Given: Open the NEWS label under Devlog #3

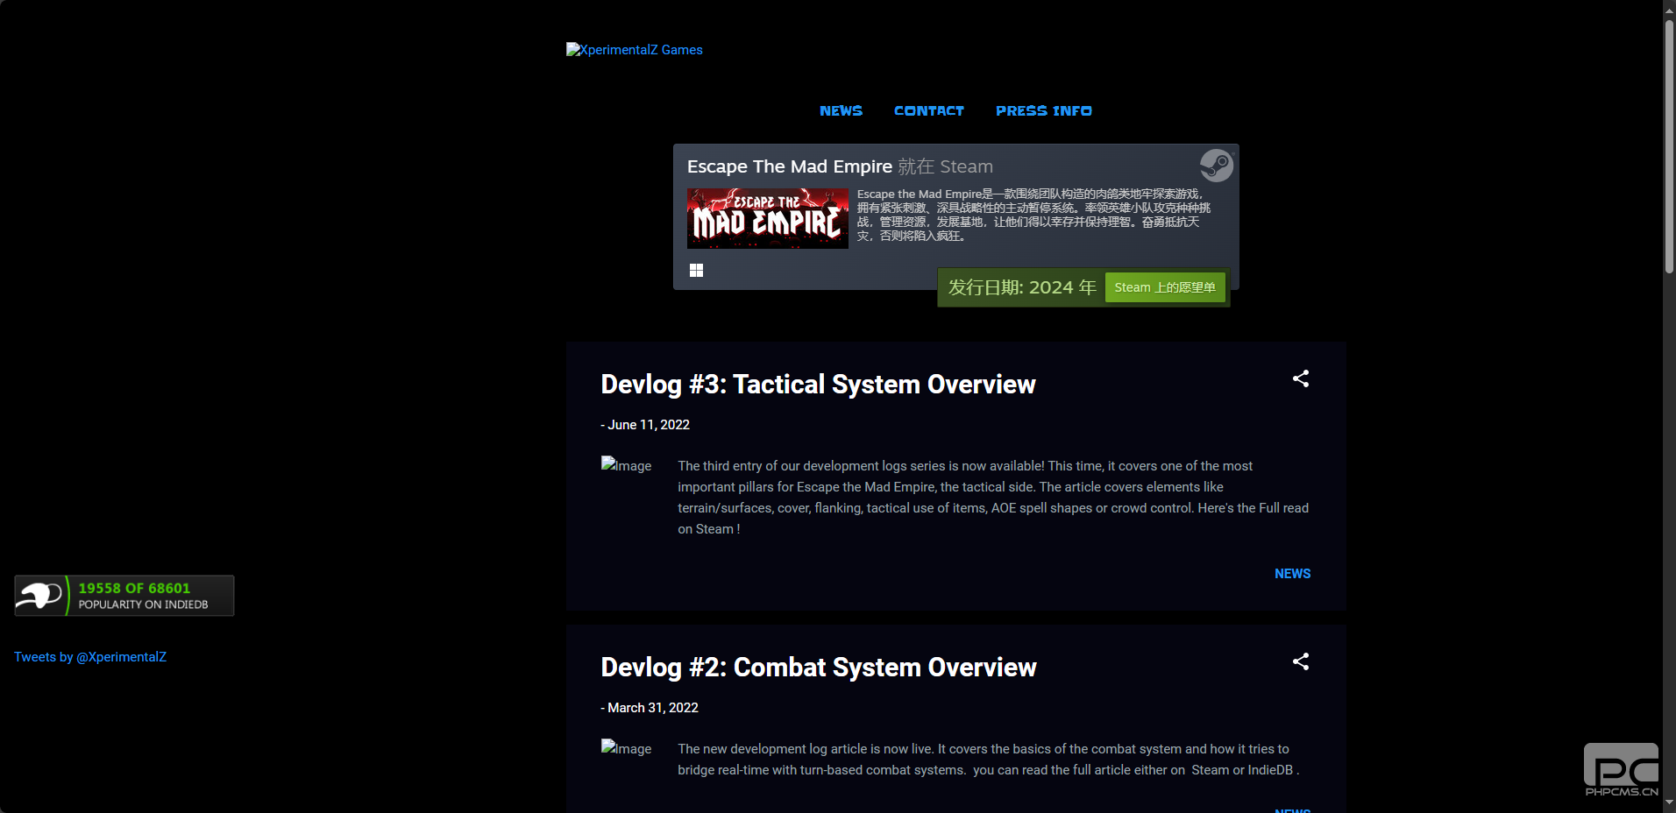Looking at the screenshot, I should (x=1293, y=574).
